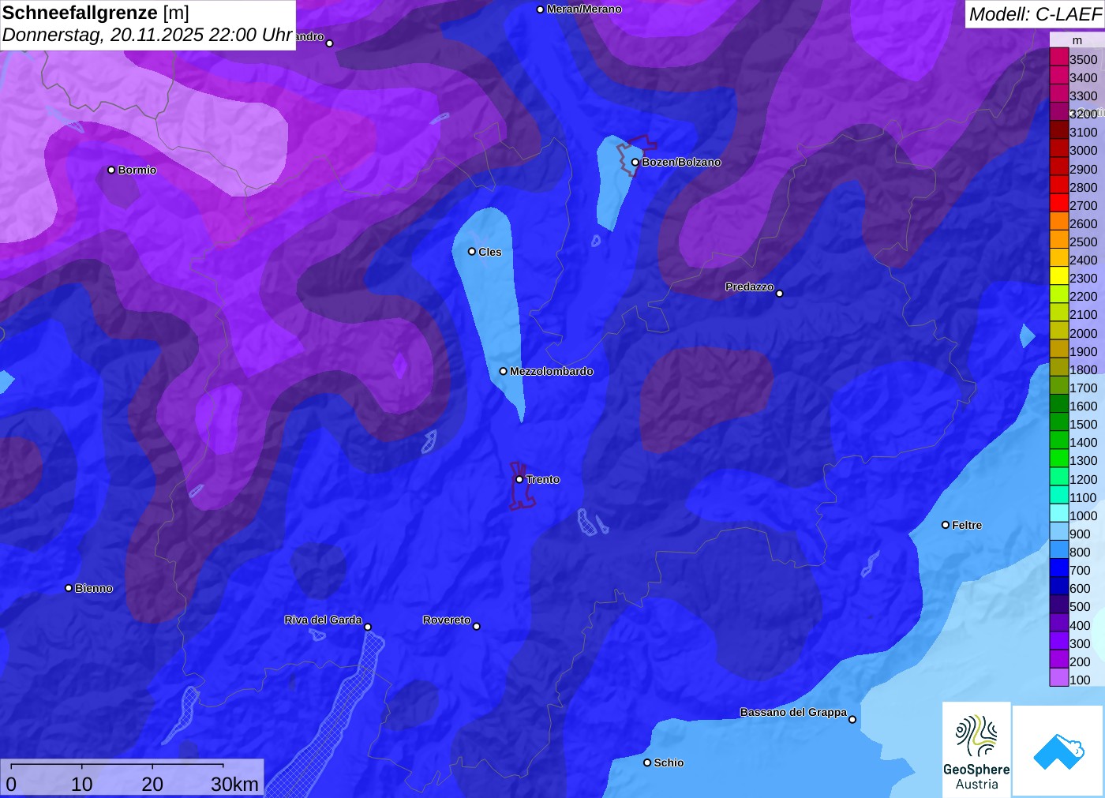1105x798 pixels.
Task: Click the 1000 m cyan legend swatch
Action: (x=1059, y=513)
